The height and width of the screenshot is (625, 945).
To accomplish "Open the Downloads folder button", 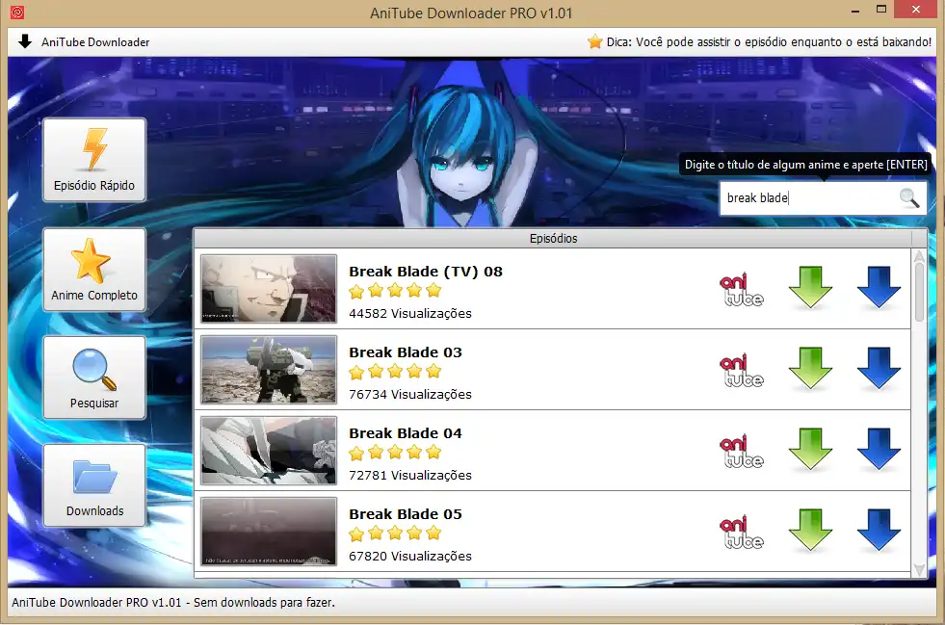I will click(94, 485).
